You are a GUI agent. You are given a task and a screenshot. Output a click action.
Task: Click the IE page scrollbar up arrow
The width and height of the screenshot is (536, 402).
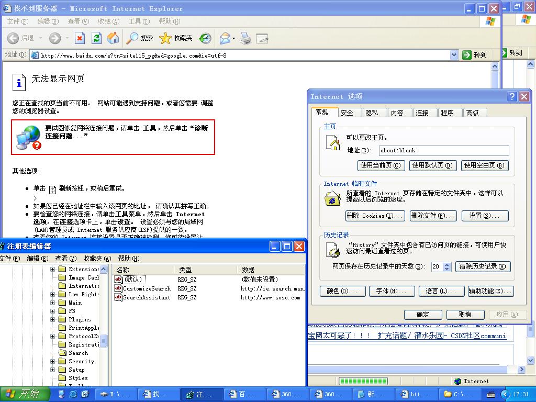coord(495,66)
